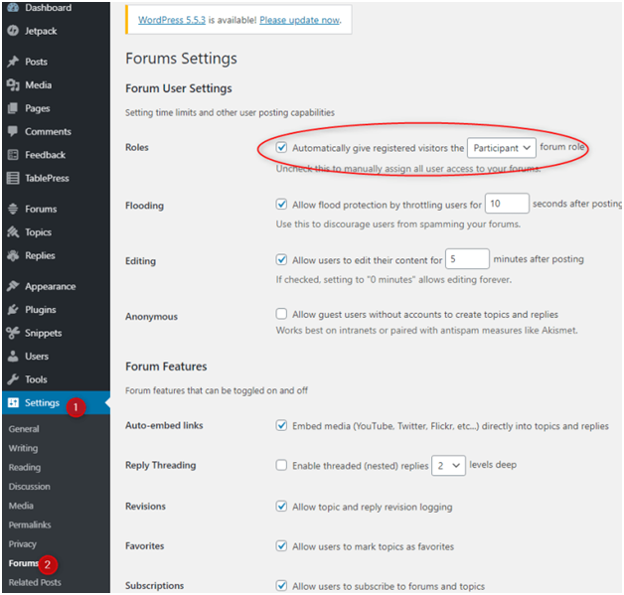The image size is (624, 595).
Task: Click the TablePress table icon
Action: (13, 178)
